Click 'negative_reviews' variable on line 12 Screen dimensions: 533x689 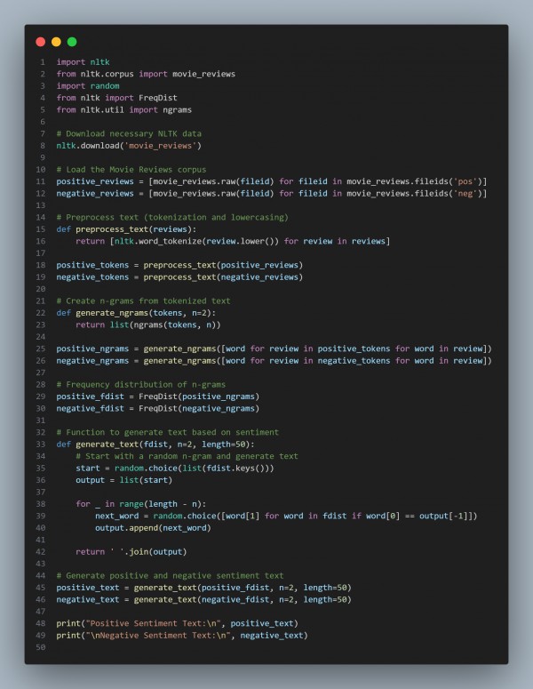(95, 193)
